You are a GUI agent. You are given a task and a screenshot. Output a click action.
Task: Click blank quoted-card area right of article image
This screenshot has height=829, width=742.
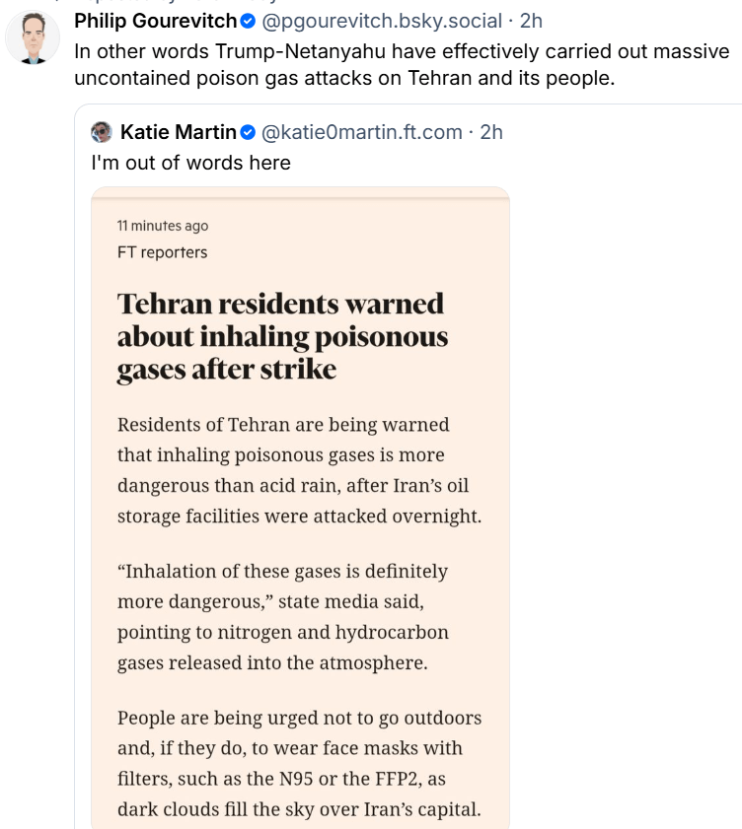point(622,493)
